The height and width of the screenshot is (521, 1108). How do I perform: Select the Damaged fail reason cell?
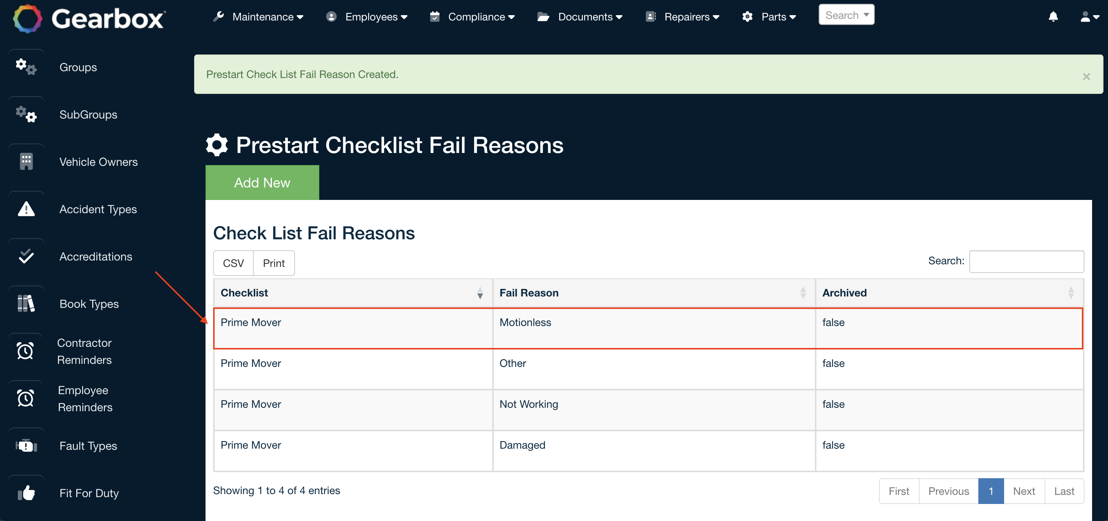click(x=654, y=451)
